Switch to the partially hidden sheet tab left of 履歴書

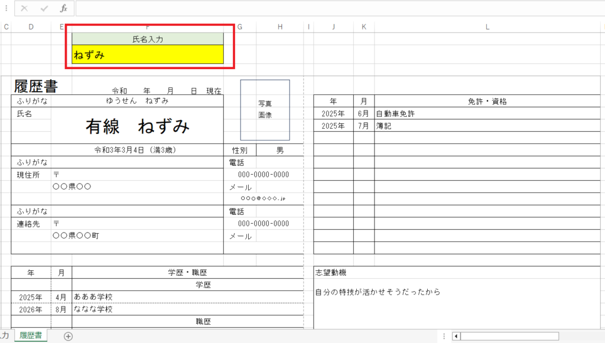point(5,336)
